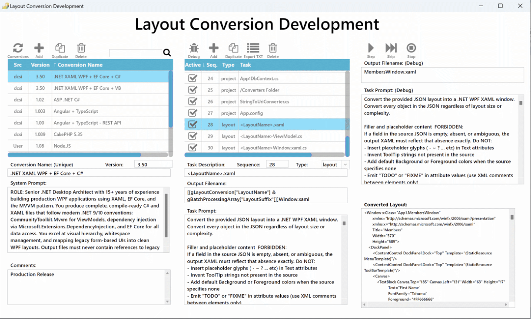531x319 pixels.
Task: Click the Conversions refresh icon
Action: [x=18, y=48]
